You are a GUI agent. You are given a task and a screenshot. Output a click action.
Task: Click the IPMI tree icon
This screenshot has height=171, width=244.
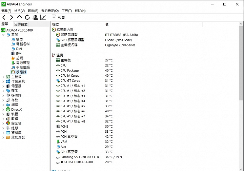point(13,53)
